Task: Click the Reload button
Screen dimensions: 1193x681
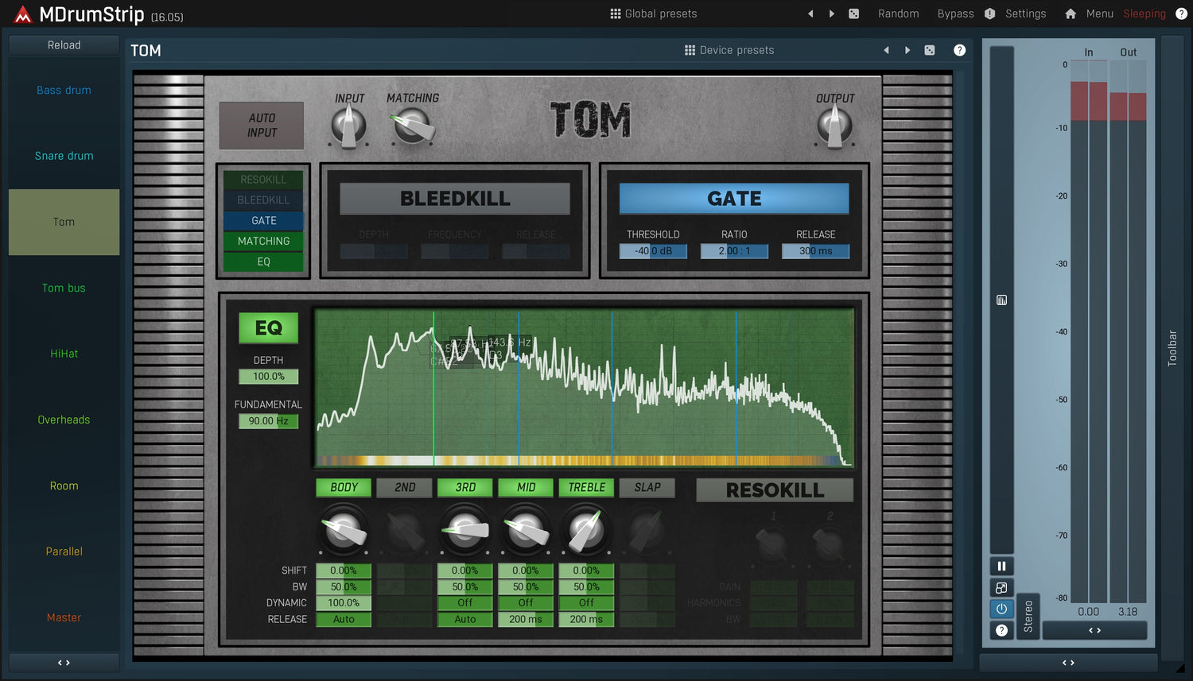Action: pyautogui.click(x=64, y=45)
